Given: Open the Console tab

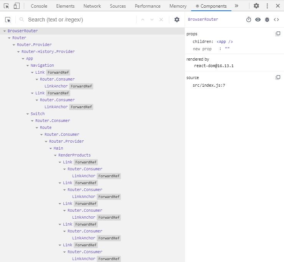Looking at the screenshot, I should (x=39, y=6).
